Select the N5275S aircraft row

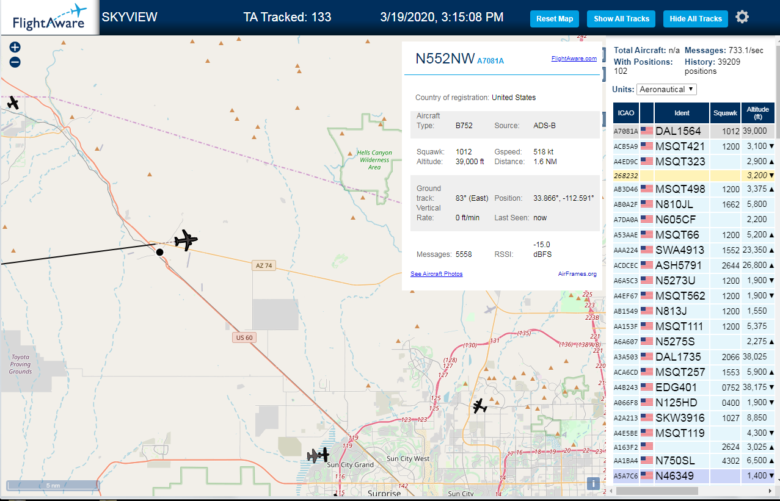coord(694,342)
